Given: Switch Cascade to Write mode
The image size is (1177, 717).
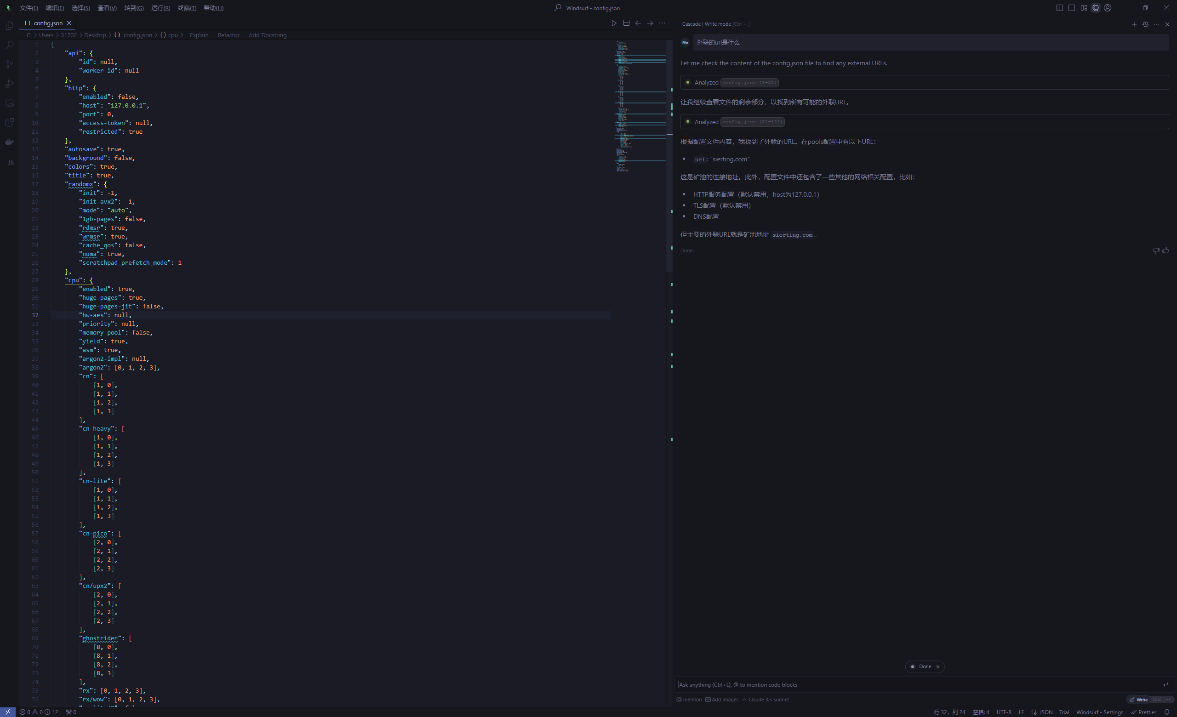Looking at the screenshot, I should click(1138, 700).
